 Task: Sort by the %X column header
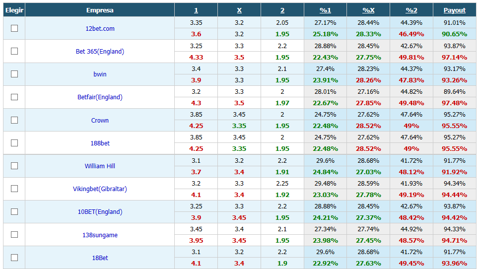click(x=368, y=10)
